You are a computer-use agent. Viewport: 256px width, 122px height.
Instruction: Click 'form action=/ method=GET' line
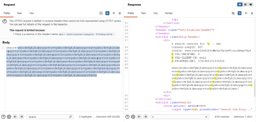(185, 106)
